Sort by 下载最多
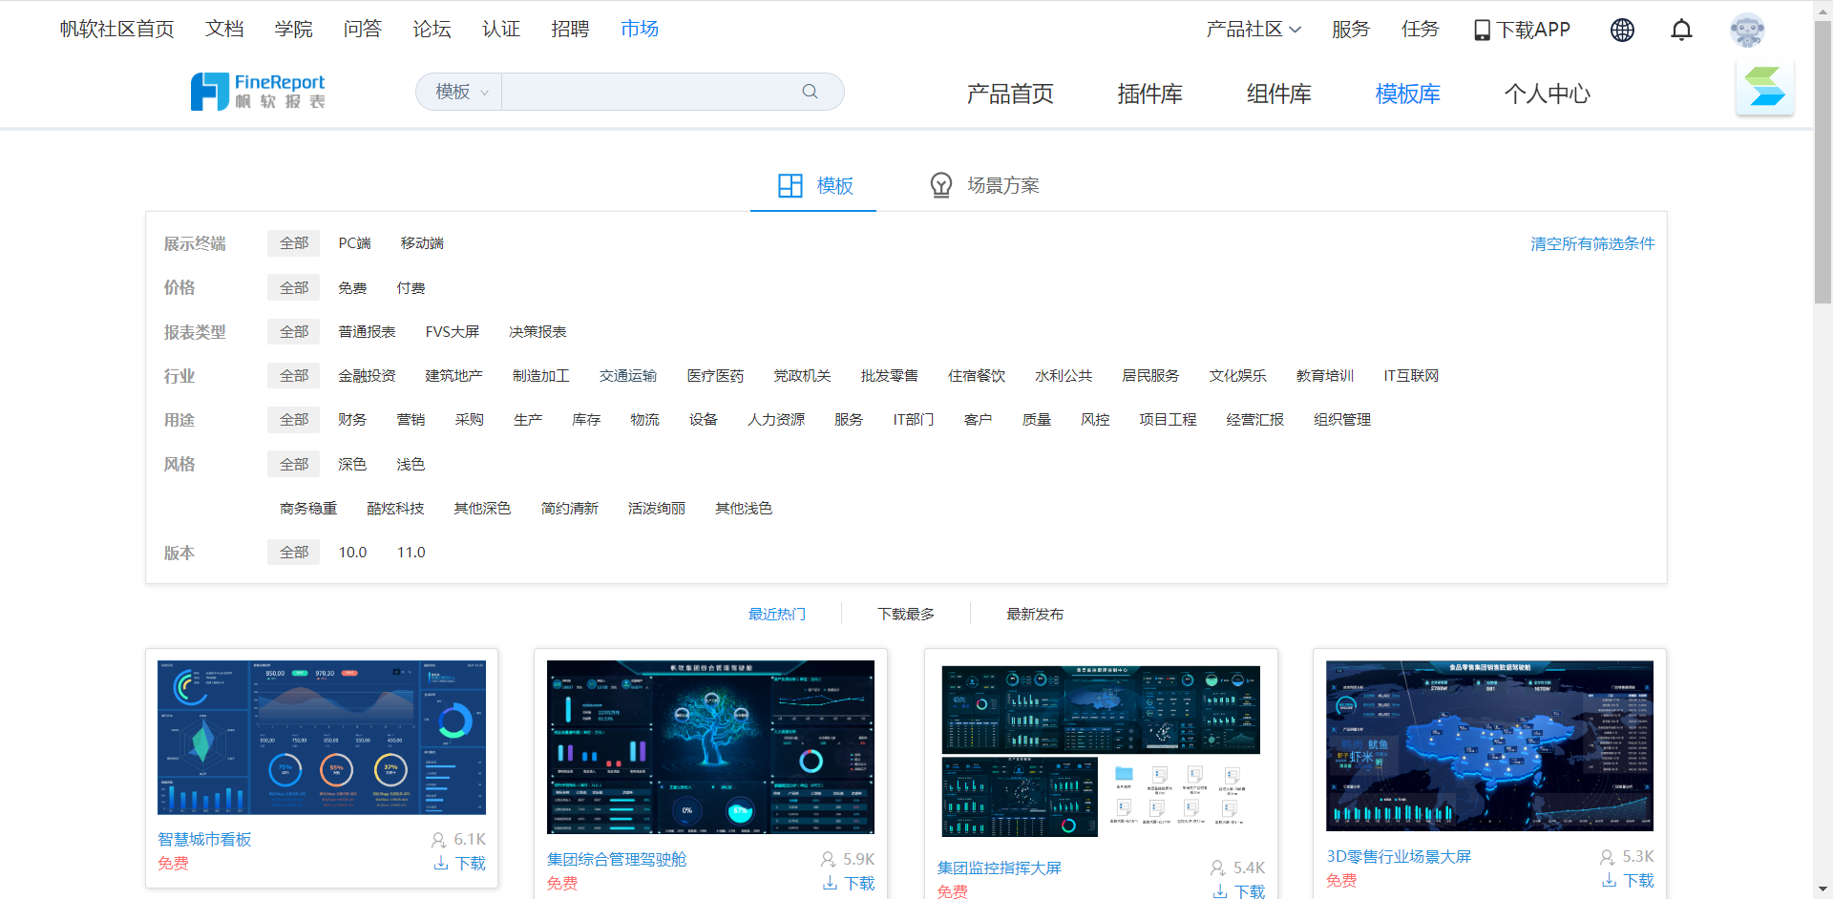1833x899 pixels. (x=906, y=614)
